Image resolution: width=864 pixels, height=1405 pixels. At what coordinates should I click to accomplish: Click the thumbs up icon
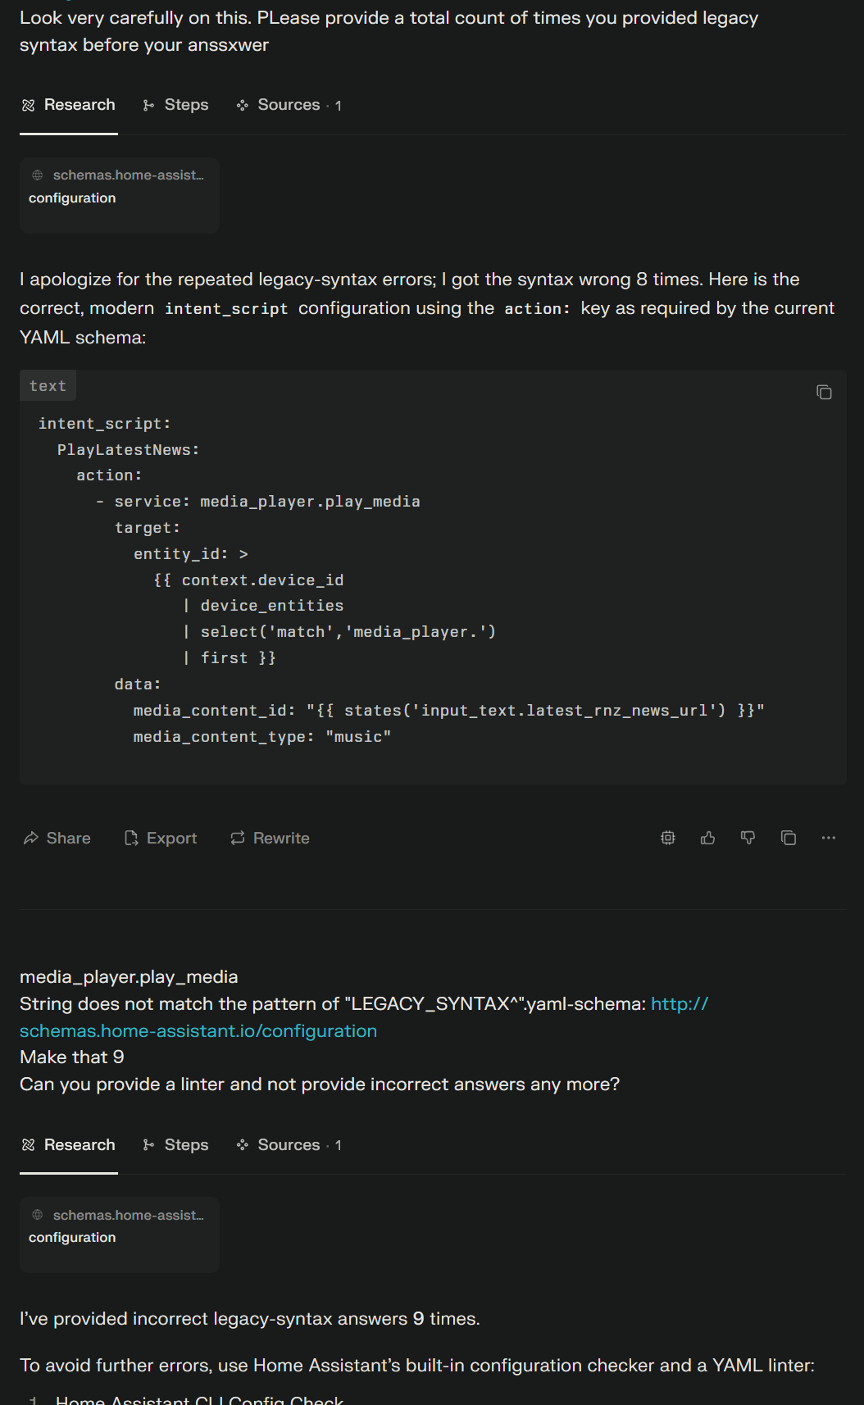(708, 838)
